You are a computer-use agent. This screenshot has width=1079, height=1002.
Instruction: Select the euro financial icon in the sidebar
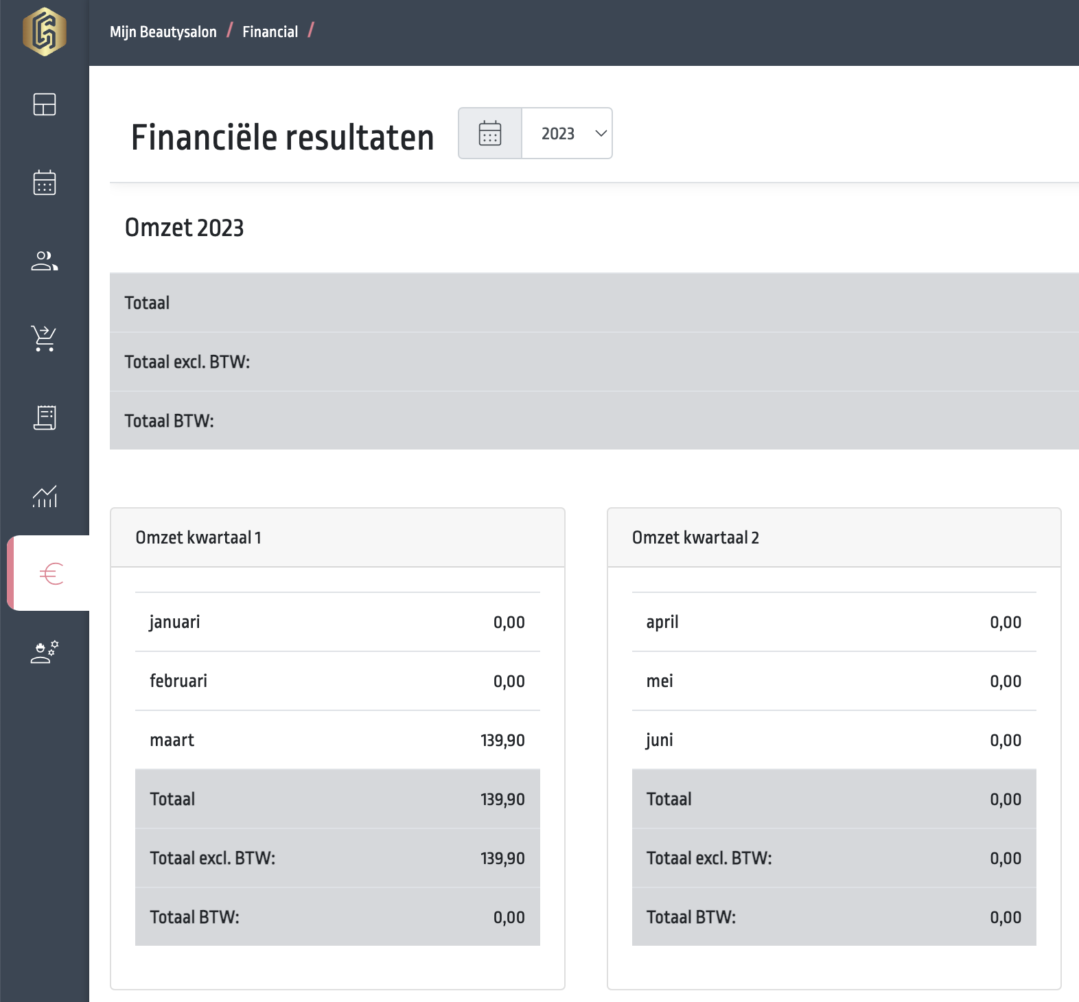(51, 573)
